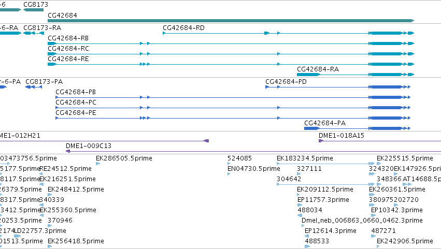Select the CG42684-RE transcript label
The height and width of the screenshot is (249, 441).
[x=68, y=59]
